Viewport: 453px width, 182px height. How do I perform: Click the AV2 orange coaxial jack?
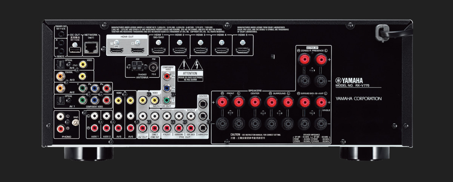coord(60,89)
